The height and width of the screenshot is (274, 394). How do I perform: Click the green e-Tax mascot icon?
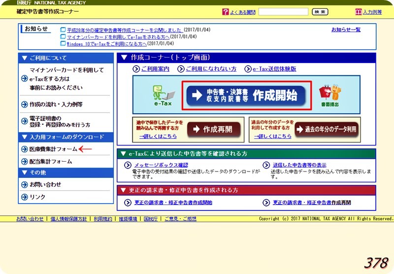coord(164,96)
